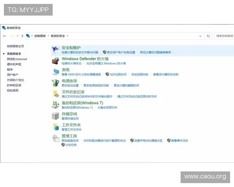
Task: Click 检查防火墙状态 link
Action: (71, 64)
